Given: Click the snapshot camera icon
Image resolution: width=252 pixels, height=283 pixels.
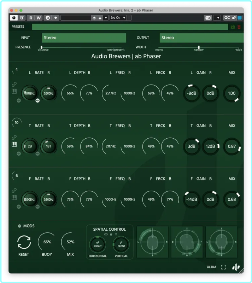Looking at the screenshot, I should click(x=207, y=18).
